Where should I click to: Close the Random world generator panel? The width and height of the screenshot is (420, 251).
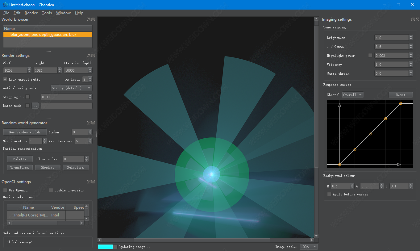click(93, 123)
